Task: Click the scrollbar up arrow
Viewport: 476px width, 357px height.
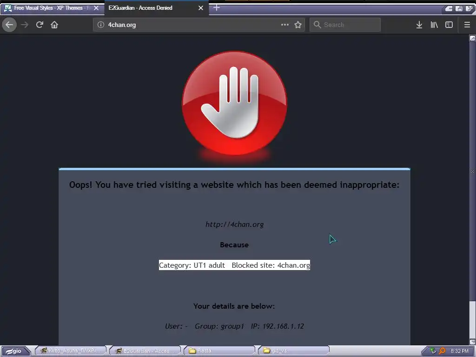Action: [472, 38]
